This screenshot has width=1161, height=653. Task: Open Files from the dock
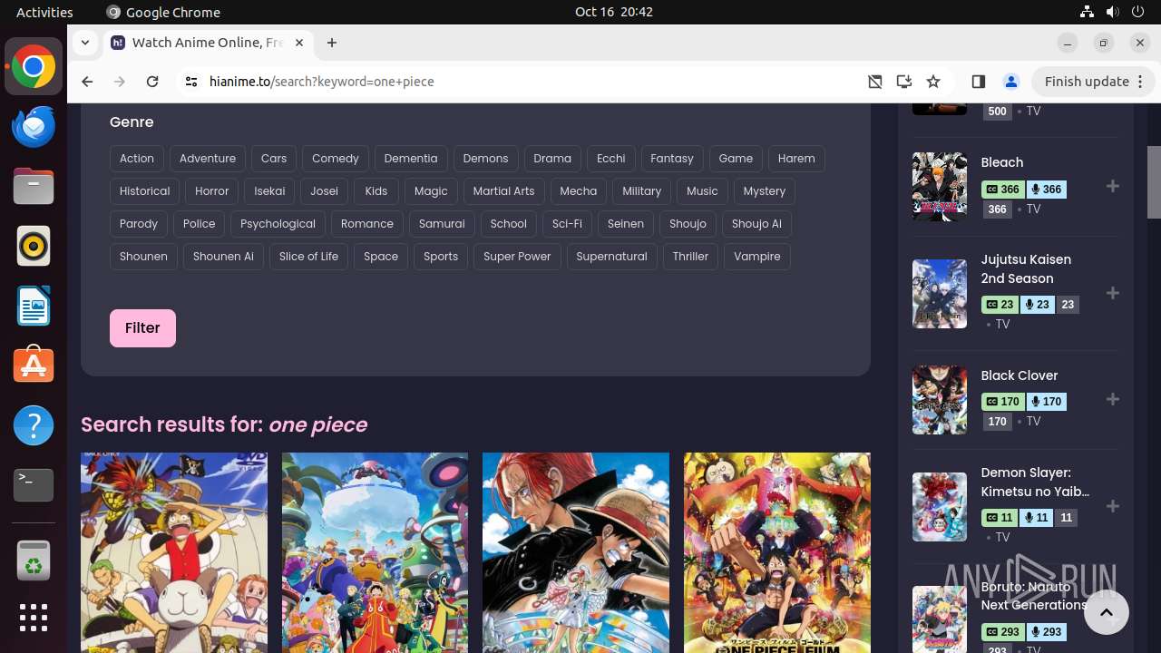pos(34,187)
